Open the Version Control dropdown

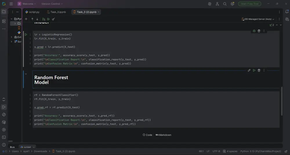pyautogui.click(x=52, y=4)
